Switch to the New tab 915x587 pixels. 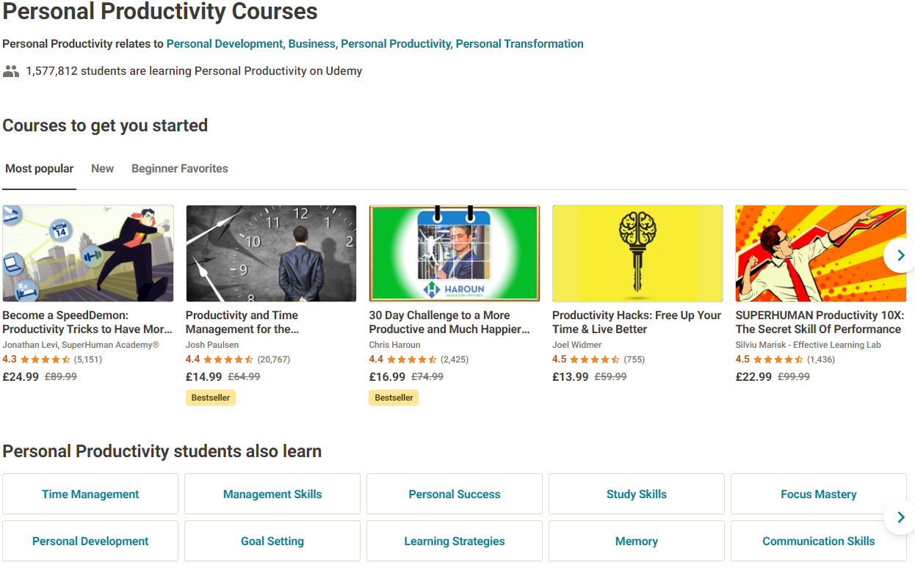point(102,169)
